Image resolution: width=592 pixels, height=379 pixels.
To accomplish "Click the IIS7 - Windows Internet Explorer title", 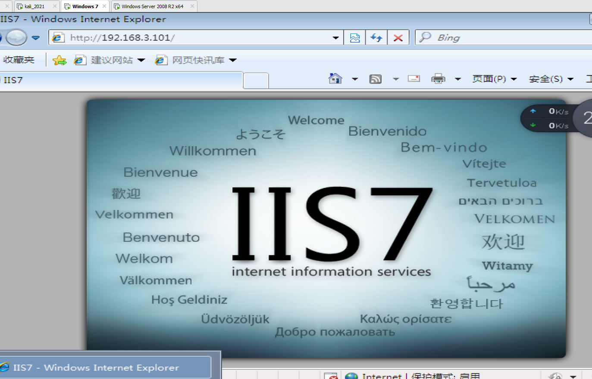I will click(83, 19).
